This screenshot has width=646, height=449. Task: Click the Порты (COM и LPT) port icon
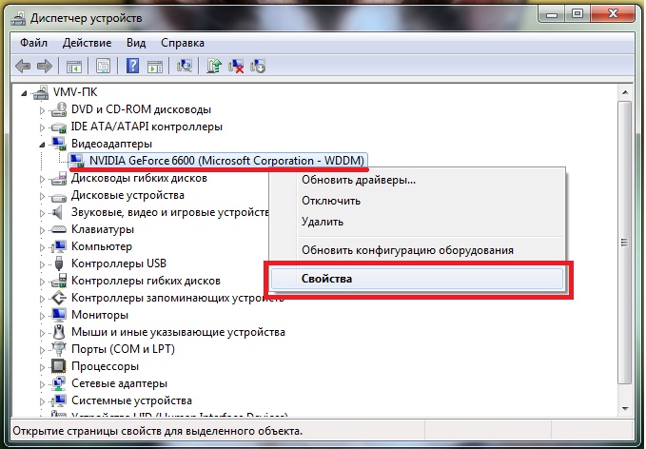tap(59, 349)
